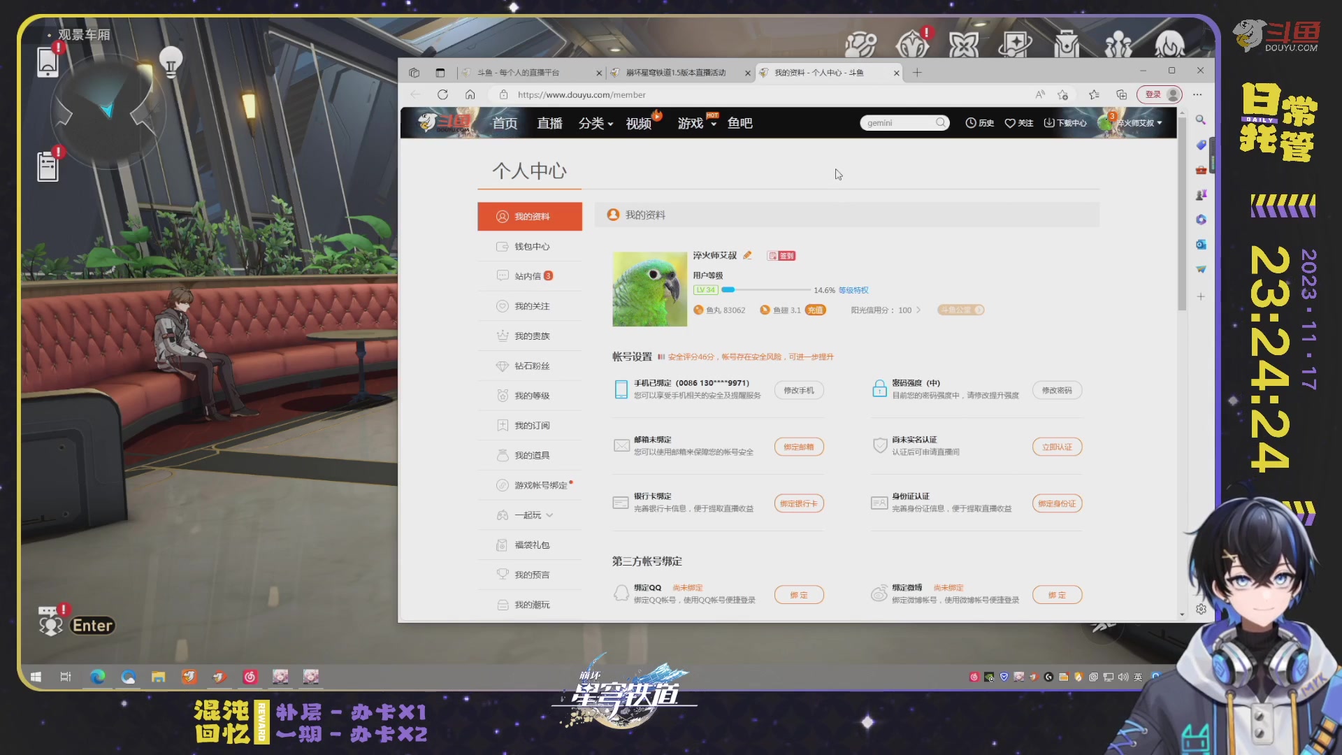
Task: Refresh the Douyu member page
Action: pyautogui.click(x=442, y=94)
